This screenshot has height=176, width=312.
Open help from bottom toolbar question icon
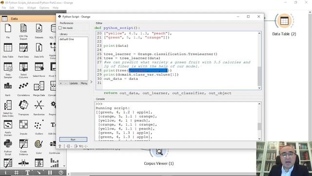61,173
